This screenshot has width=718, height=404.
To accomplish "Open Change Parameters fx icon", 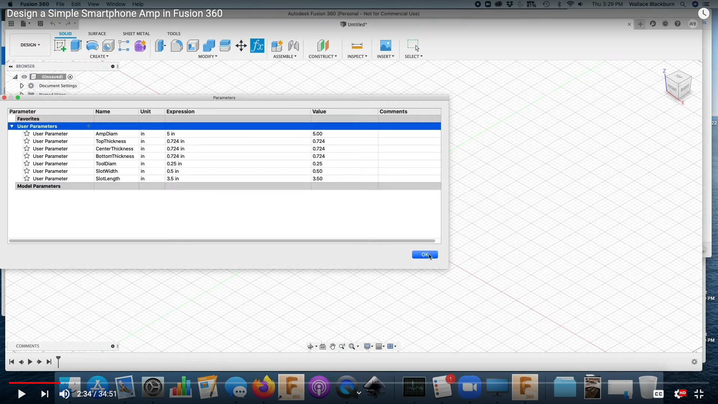I will click(x=257, y=46).
